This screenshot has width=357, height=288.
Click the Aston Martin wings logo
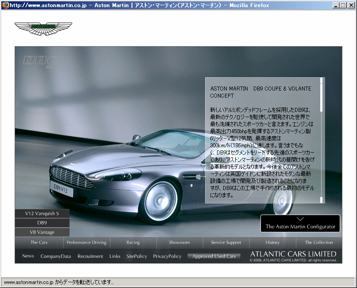[43, 29]
